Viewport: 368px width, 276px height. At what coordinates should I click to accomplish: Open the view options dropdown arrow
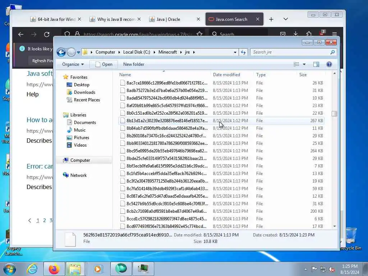click(304, 64)
